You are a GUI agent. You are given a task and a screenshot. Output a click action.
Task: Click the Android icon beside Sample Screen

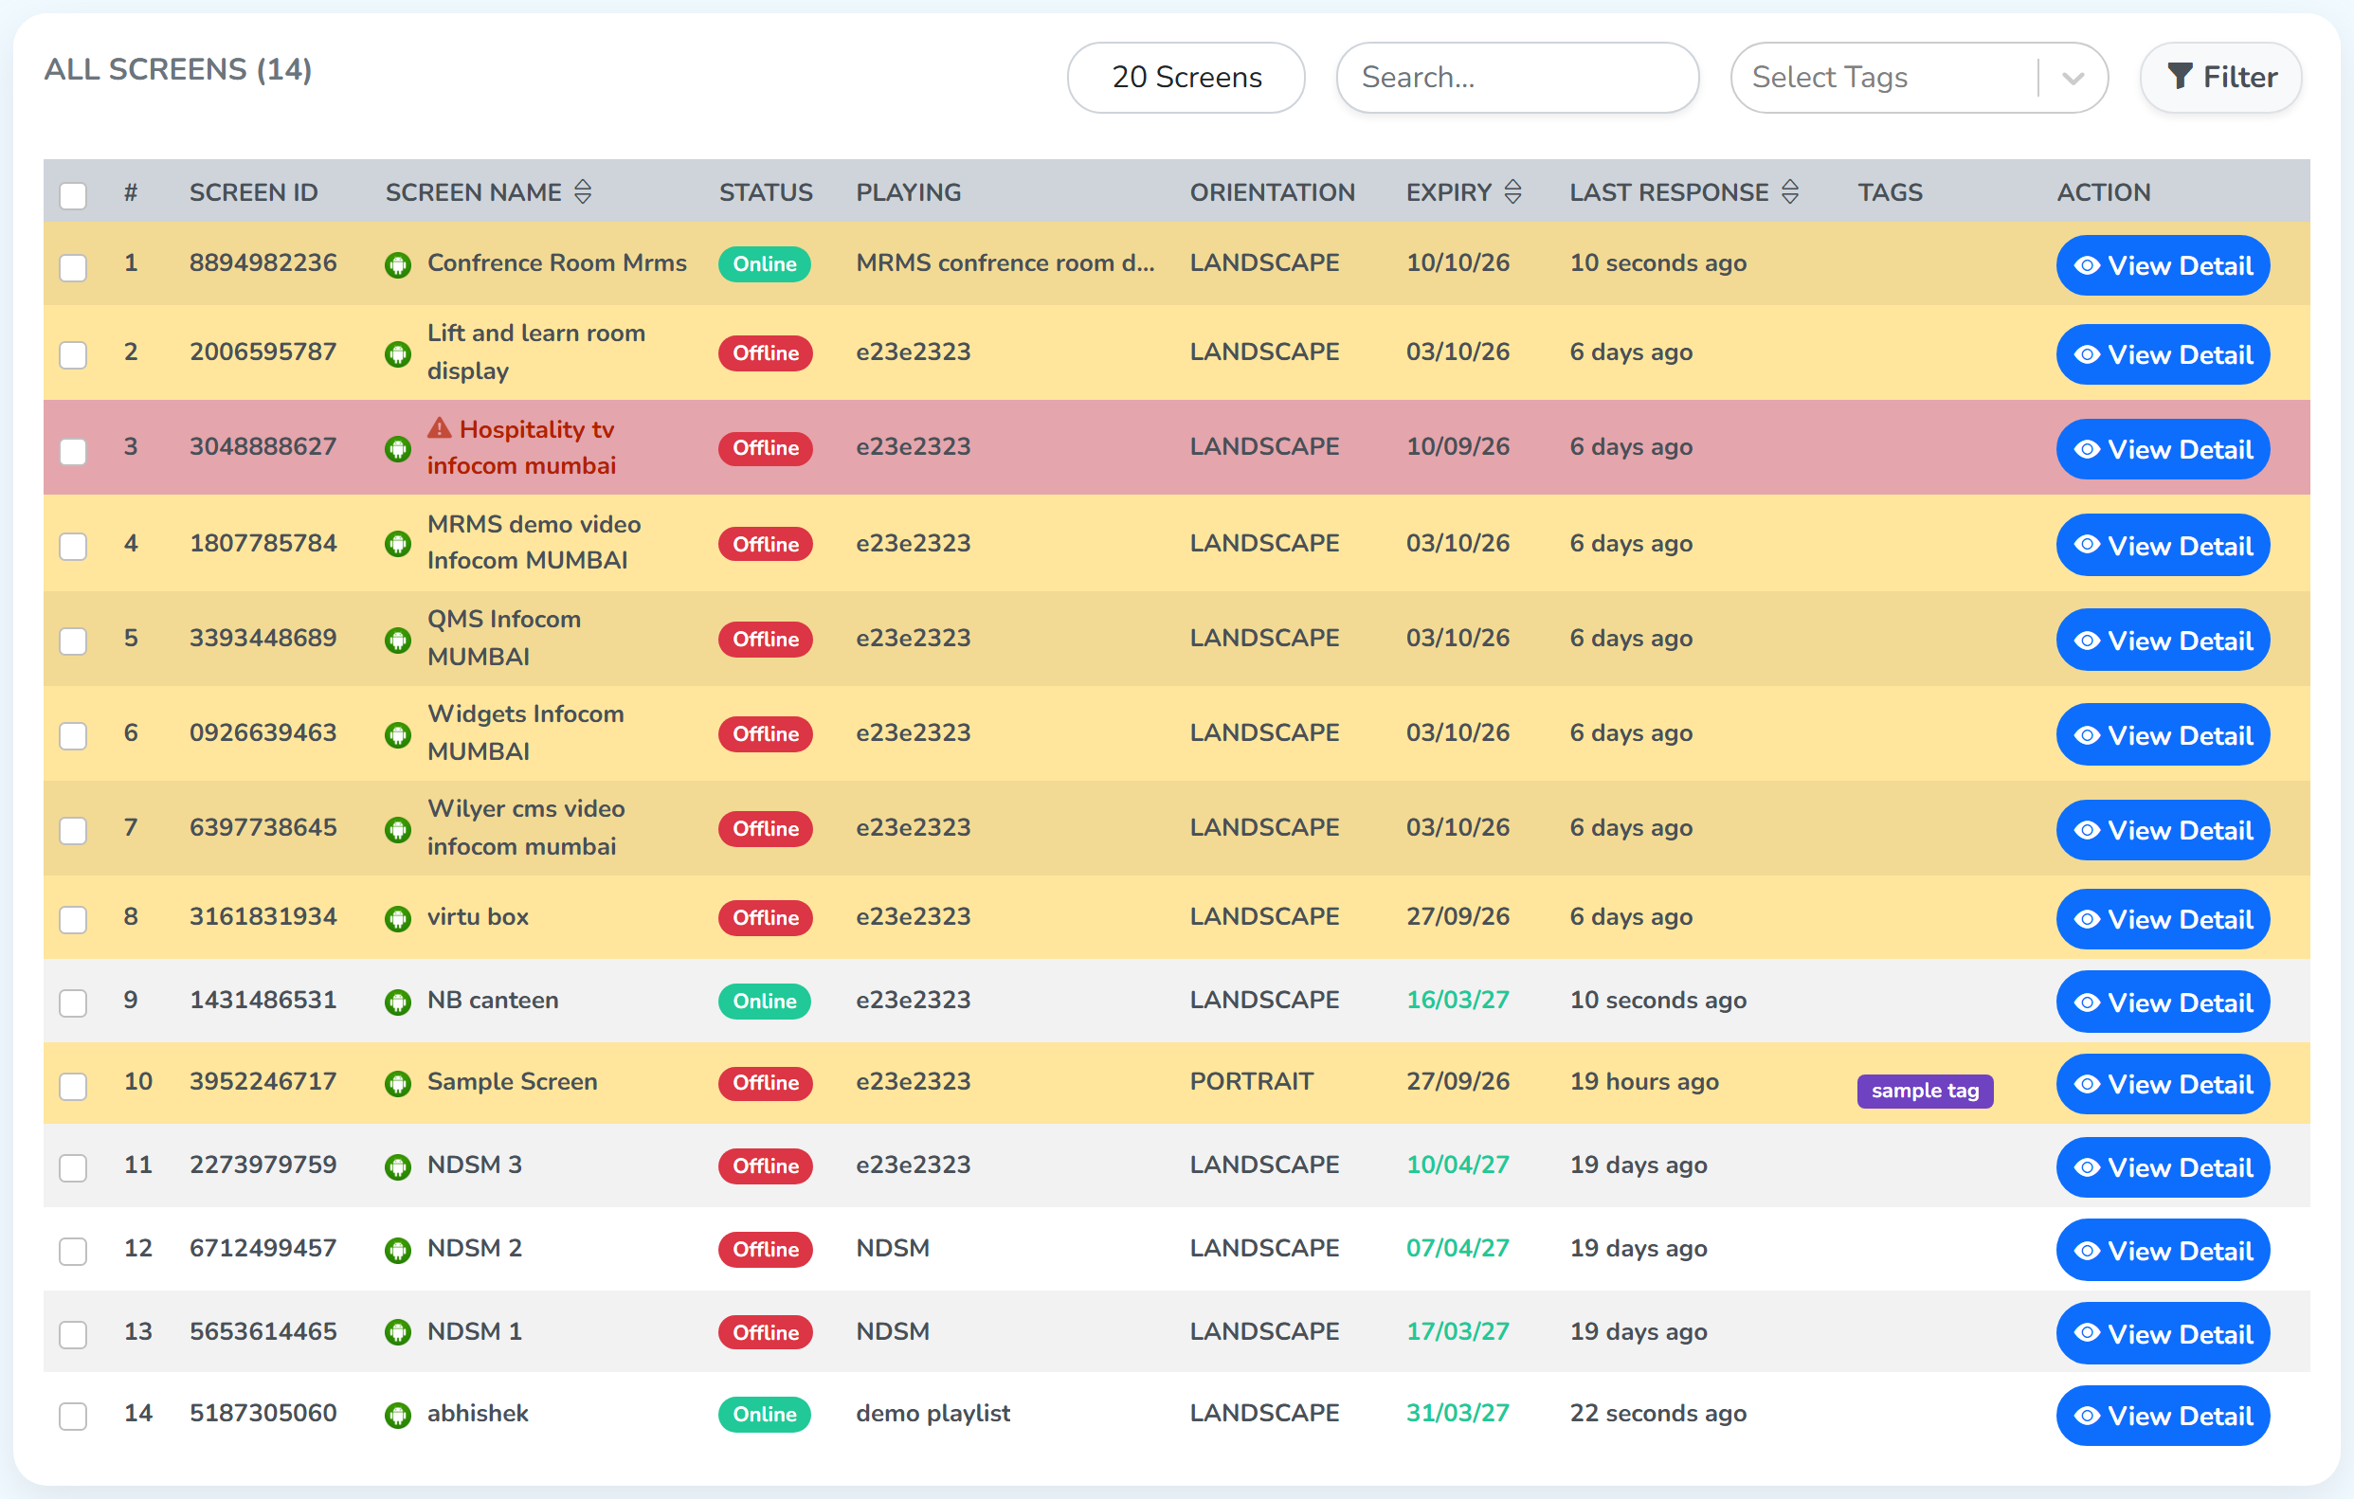tap(398, 1084)
